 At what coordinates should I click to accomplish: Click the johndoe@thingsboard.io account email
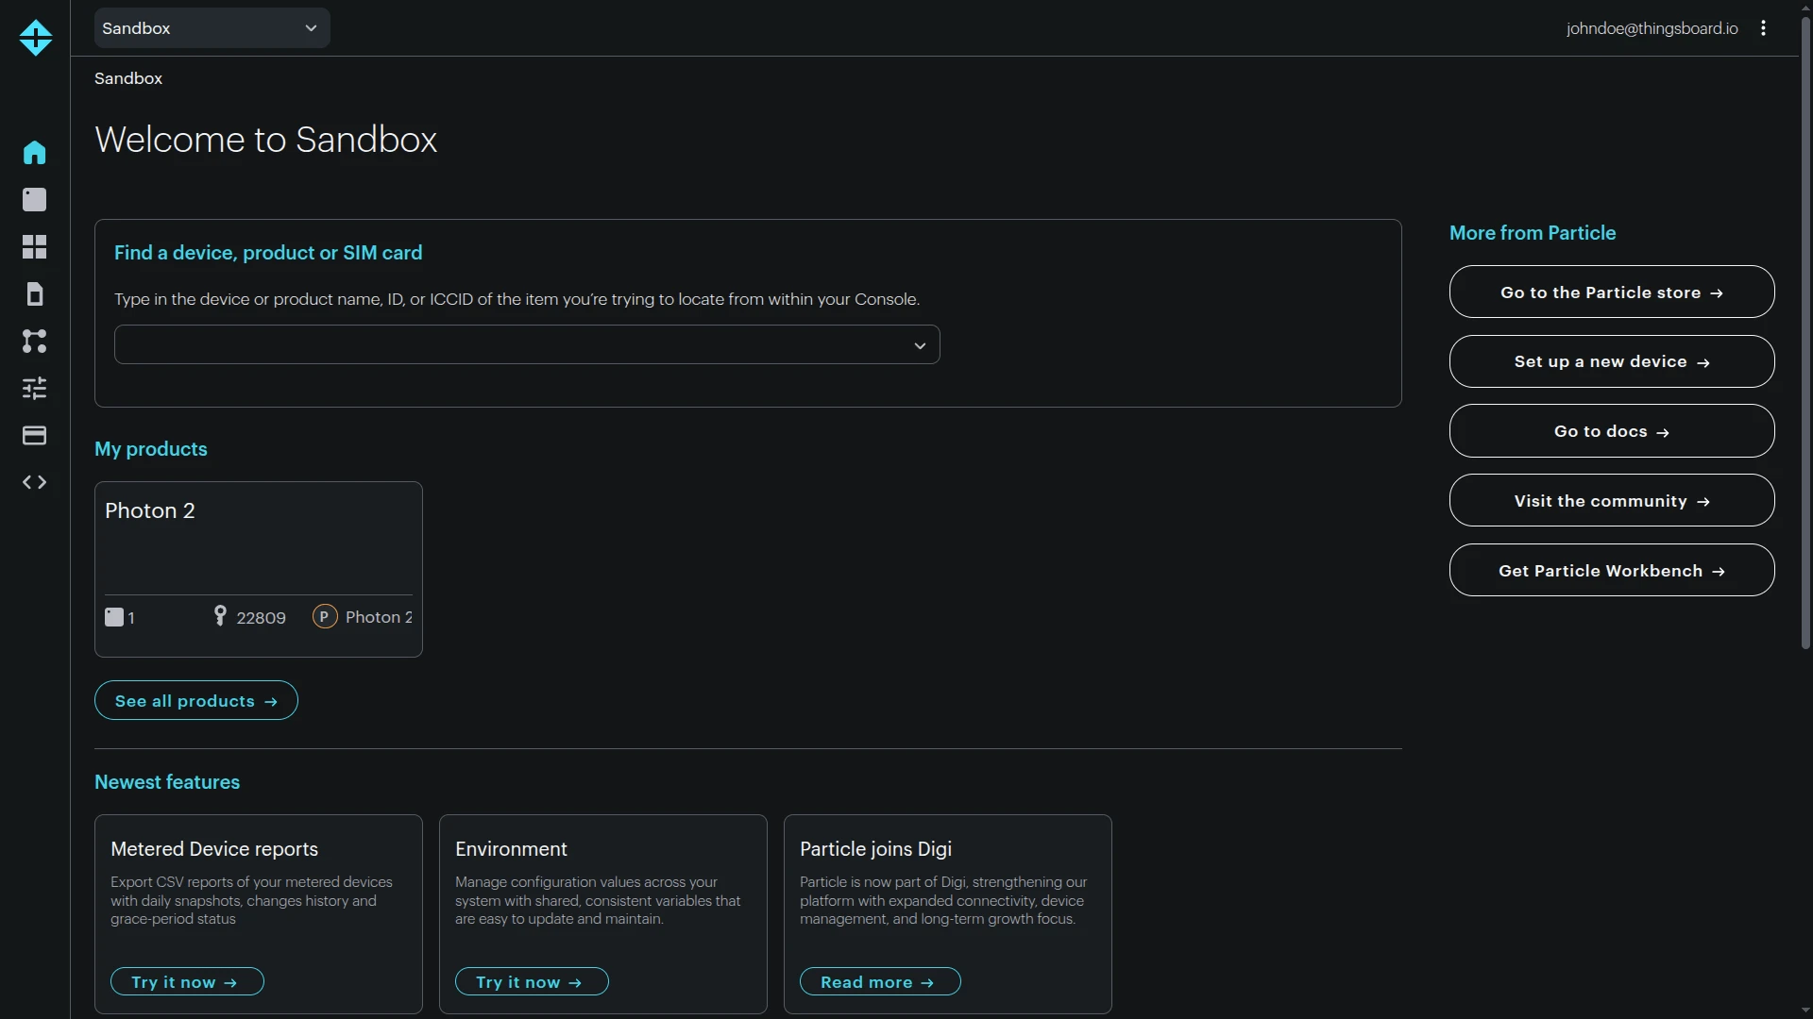click(1652, 28)
